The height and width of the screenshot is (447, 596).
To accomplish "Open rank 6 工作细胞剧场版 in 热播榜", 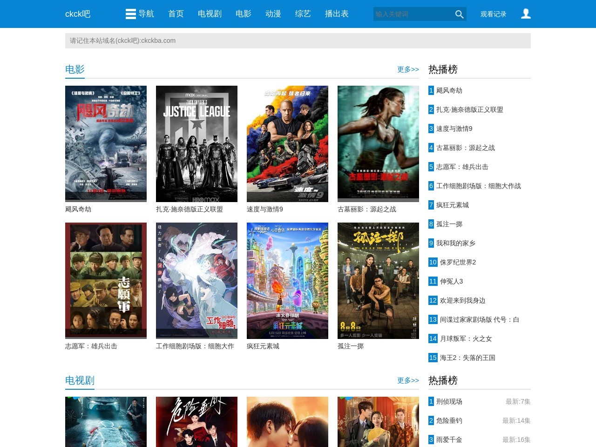I will 479,186.
